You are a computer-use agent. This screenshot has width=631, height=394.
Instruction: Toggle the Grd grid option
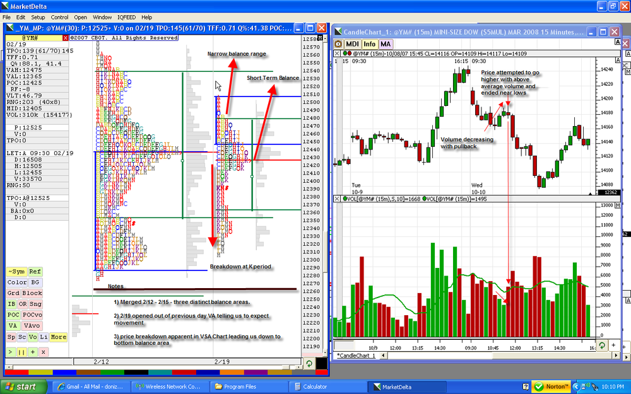click(x=13, y=294)
